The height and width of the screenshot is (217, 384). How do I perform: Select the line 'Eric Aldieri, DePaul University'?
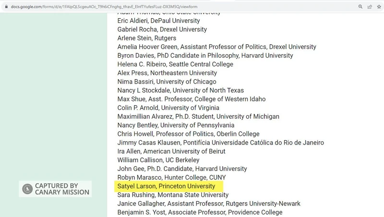(158, 21)
